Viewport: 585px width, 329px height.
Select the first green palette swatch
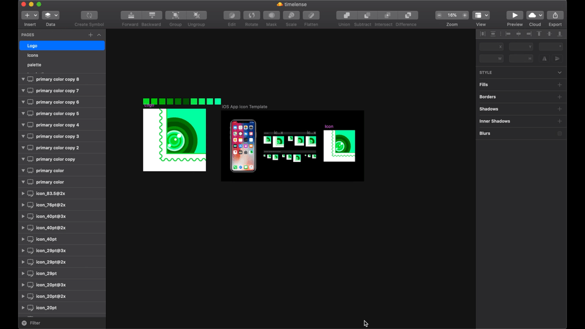point(146,102)
